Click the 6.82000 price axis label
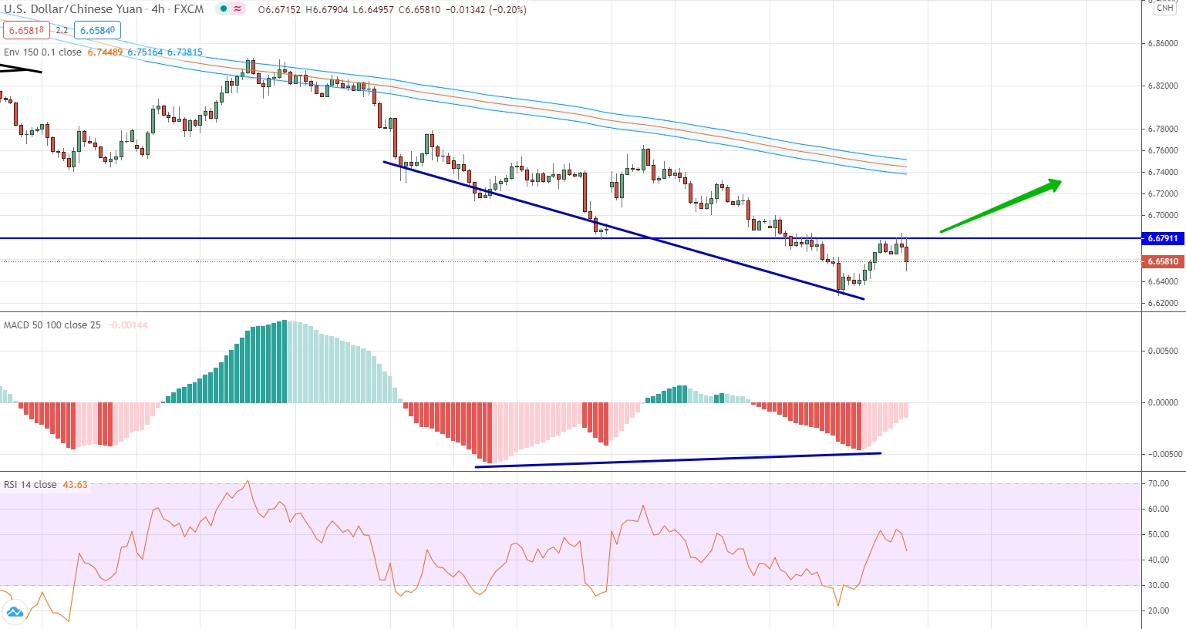The width and height of the screenshot is (1186, 629). (1162, 86)
